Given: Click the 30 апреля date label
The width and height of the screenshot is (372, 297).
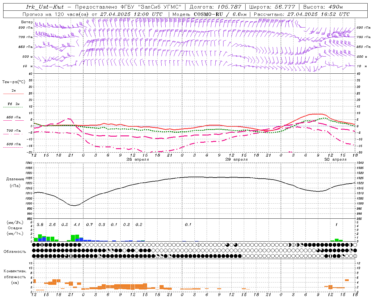Looking at the screenshot, I should click(335, 160).
